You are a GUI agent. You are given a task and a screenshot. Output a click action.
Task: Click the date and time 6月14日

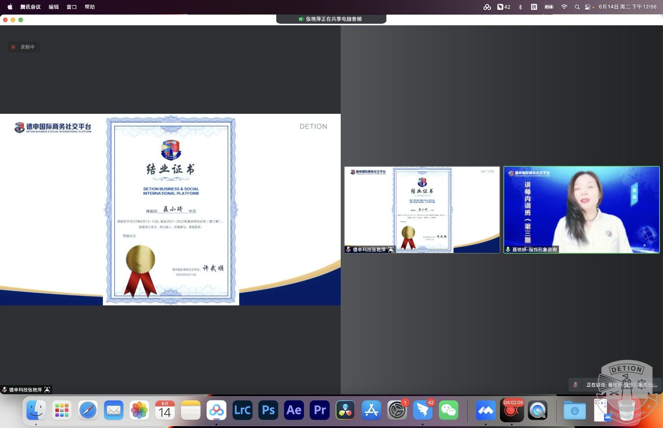[627, 7]
